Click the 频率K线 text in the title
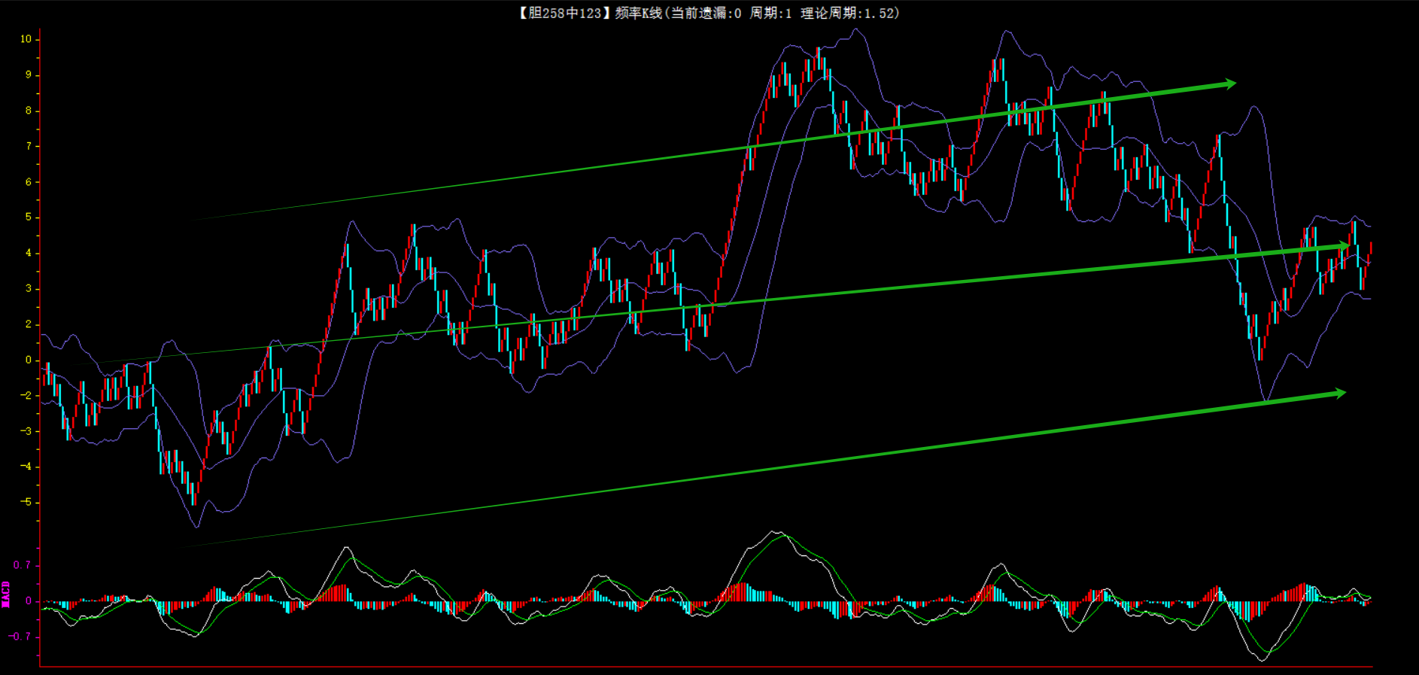This screenshot has width=1419, height=675. [x=638, y=13]
